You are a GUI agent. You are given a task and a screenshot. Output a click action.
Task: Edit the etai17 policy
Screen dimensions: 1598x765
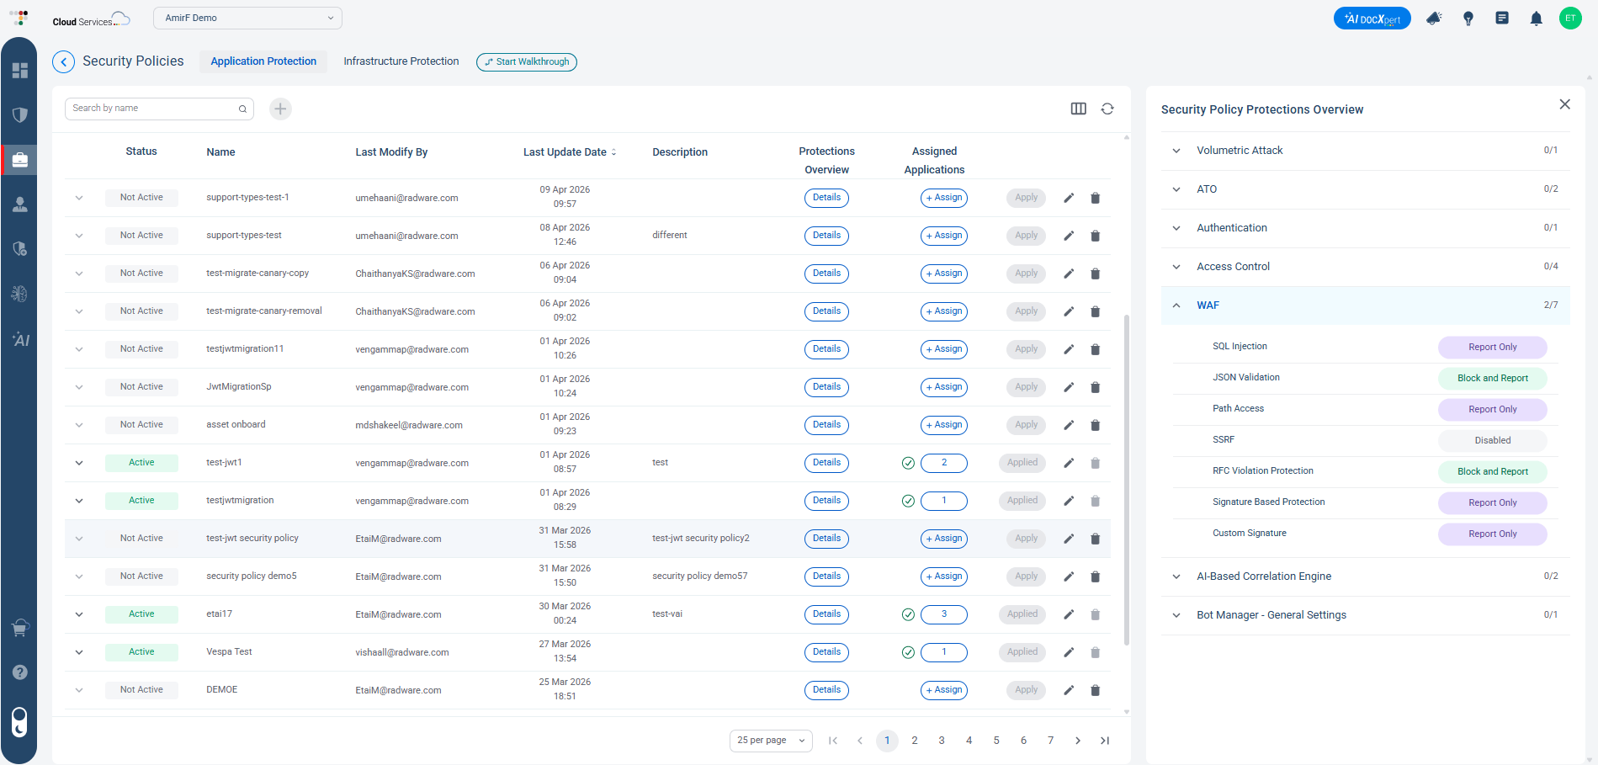click(x=1069, y=614)
